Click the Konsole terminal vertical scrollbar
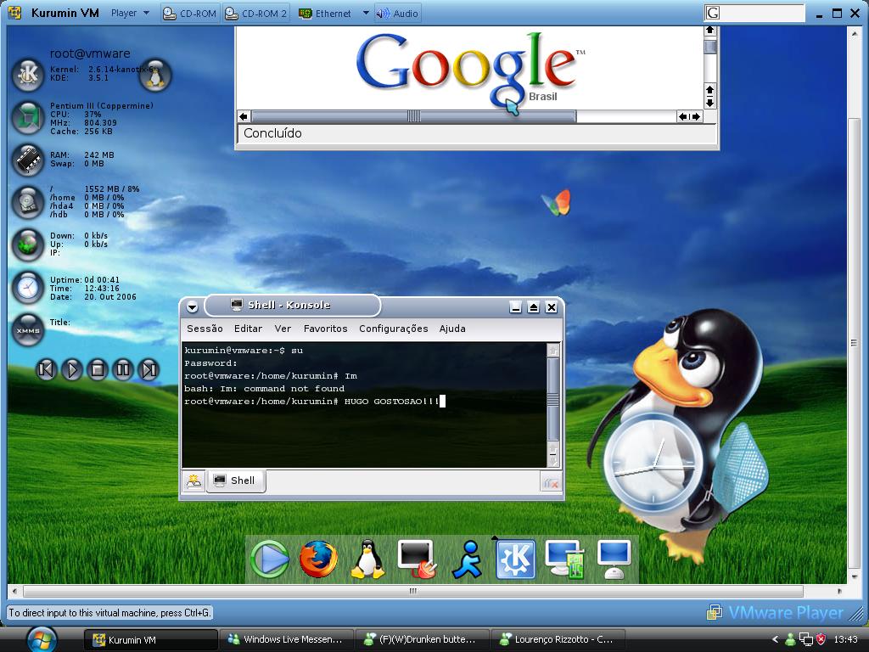 (552, 405)
